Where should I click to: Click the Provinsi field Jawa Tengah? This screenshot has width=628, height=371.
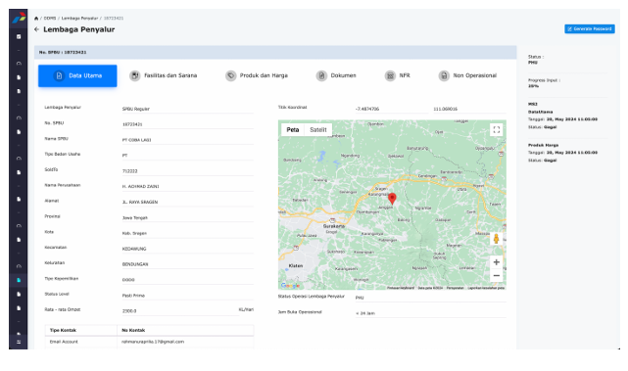188,217
